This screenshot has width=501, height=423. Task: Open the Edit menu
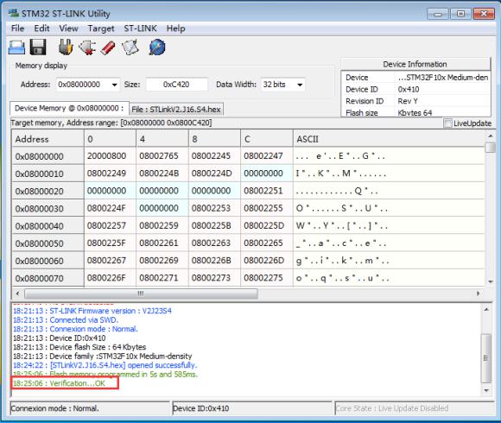coord(41,28)
